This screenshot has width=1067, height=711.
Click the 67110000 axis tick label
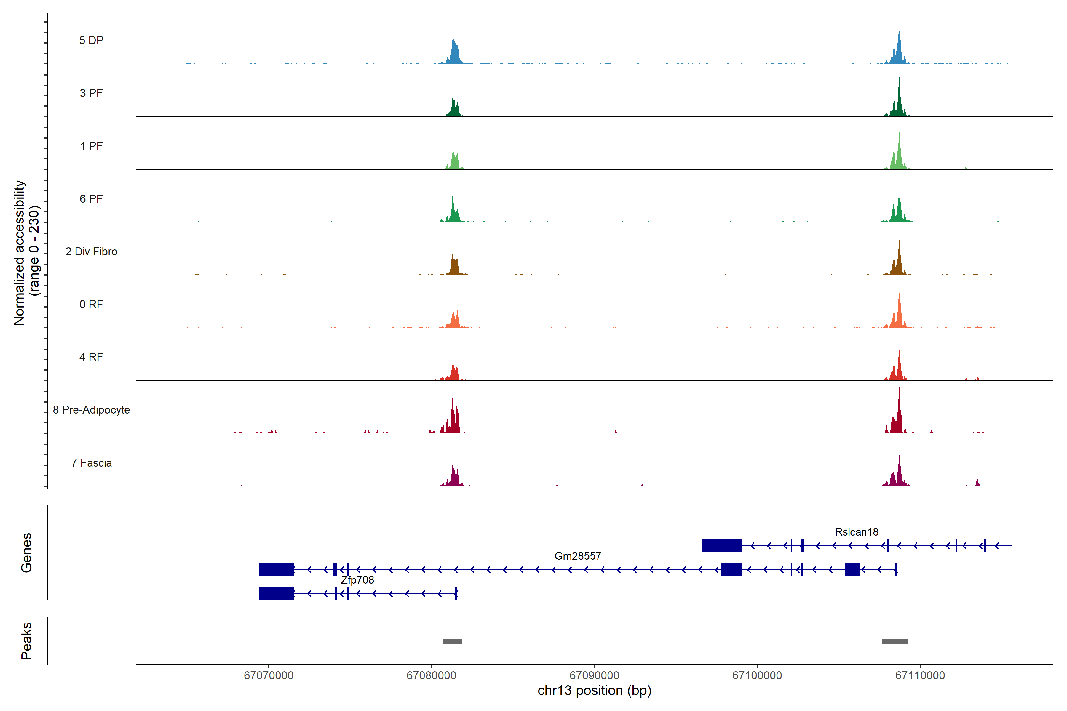[x=920, y=675]
